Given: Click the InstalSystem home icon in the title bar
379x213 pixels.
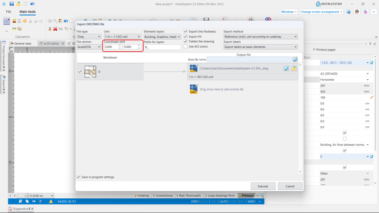Looking at the screenshot, I should 4,4.
